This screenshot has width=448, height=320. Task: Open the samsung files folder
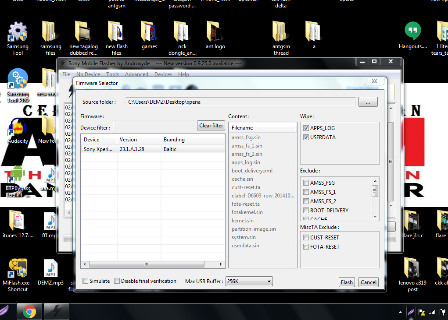click(50, 38)
